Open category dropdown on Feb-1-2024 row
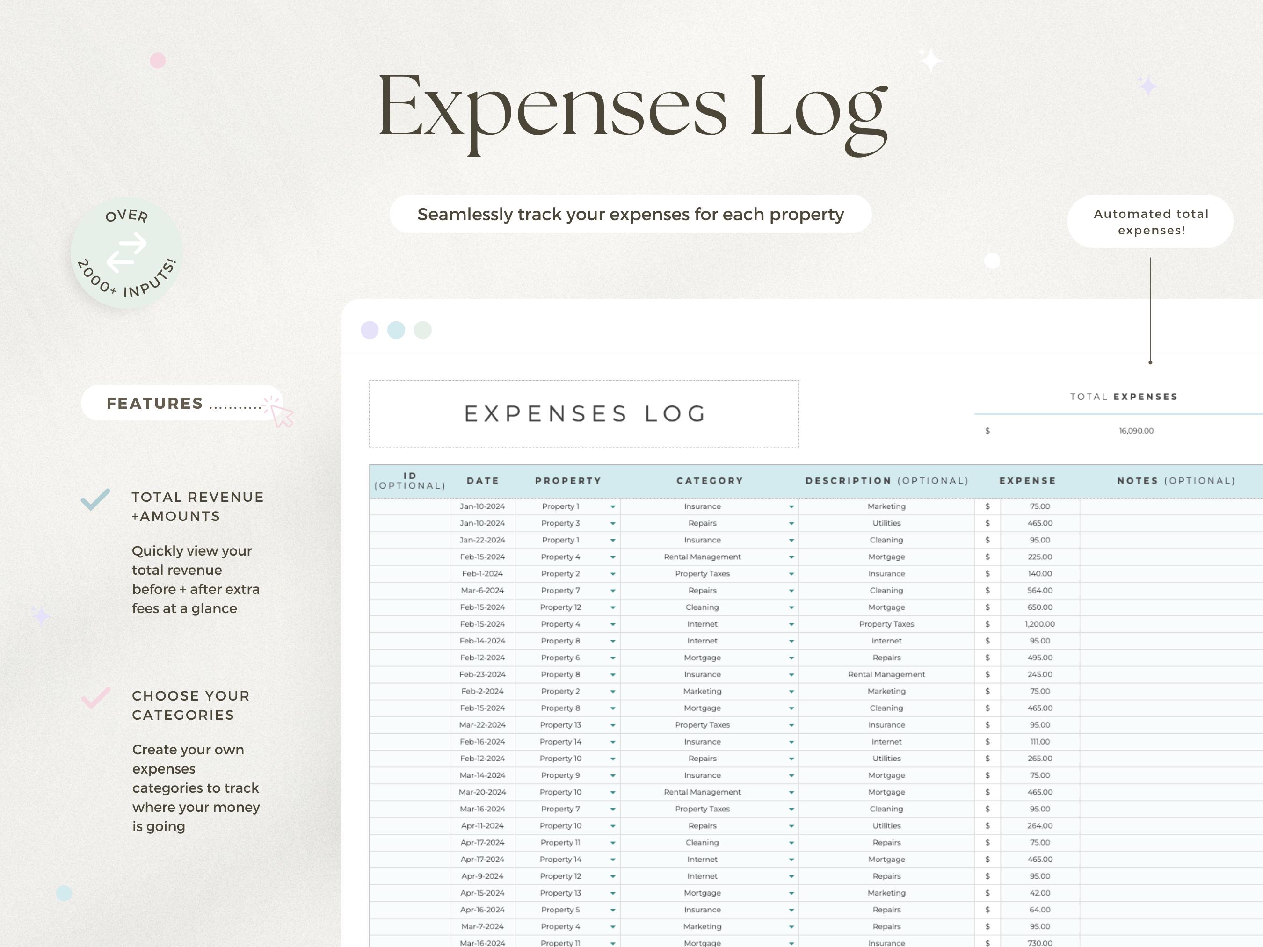The width and height of the screenshot is (1263, 947). pos(791,574)
